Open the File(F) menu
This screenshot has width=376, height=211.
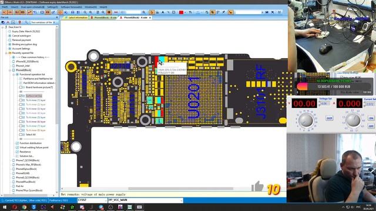click(x=5, y=7)
